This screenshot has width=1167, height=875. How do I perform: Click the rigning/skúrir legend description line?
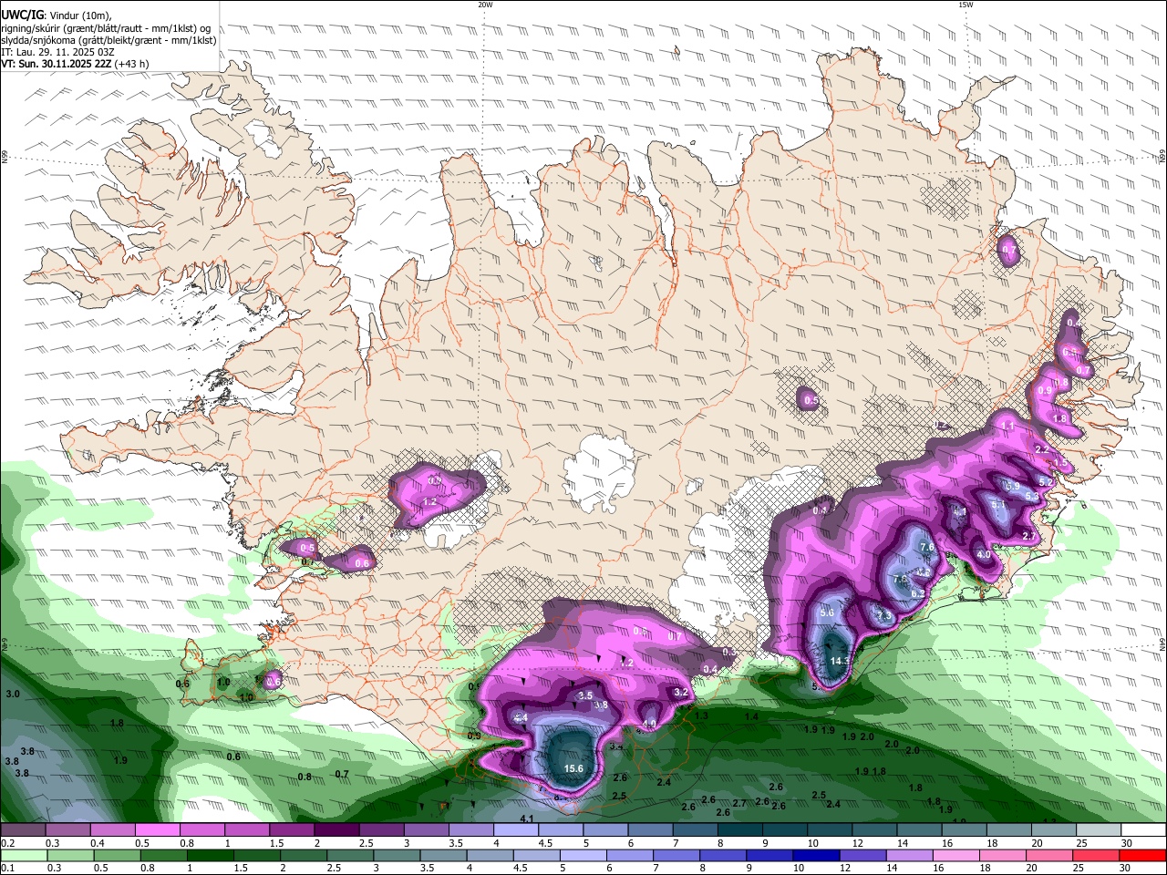click(106, 27)
